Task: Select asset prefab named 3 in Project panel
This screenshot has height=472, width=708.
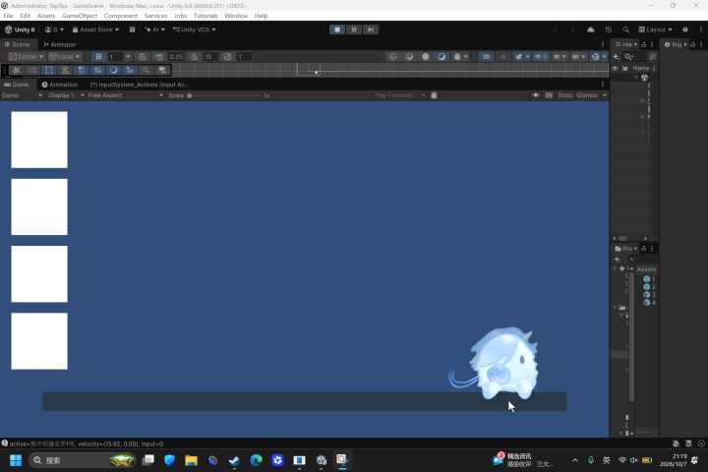Action: click(649, 294)
